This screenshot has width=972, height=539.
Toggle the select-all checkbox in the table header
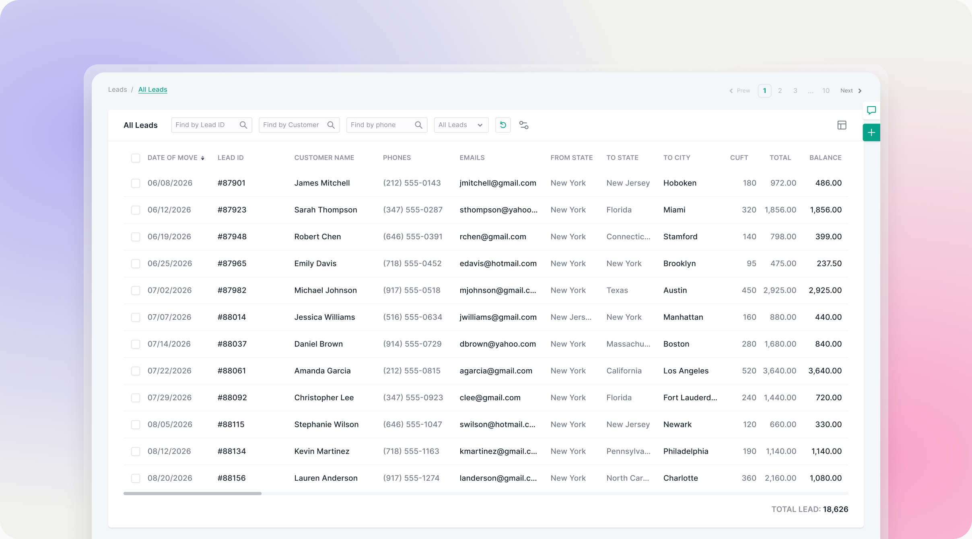pos(136,158)
